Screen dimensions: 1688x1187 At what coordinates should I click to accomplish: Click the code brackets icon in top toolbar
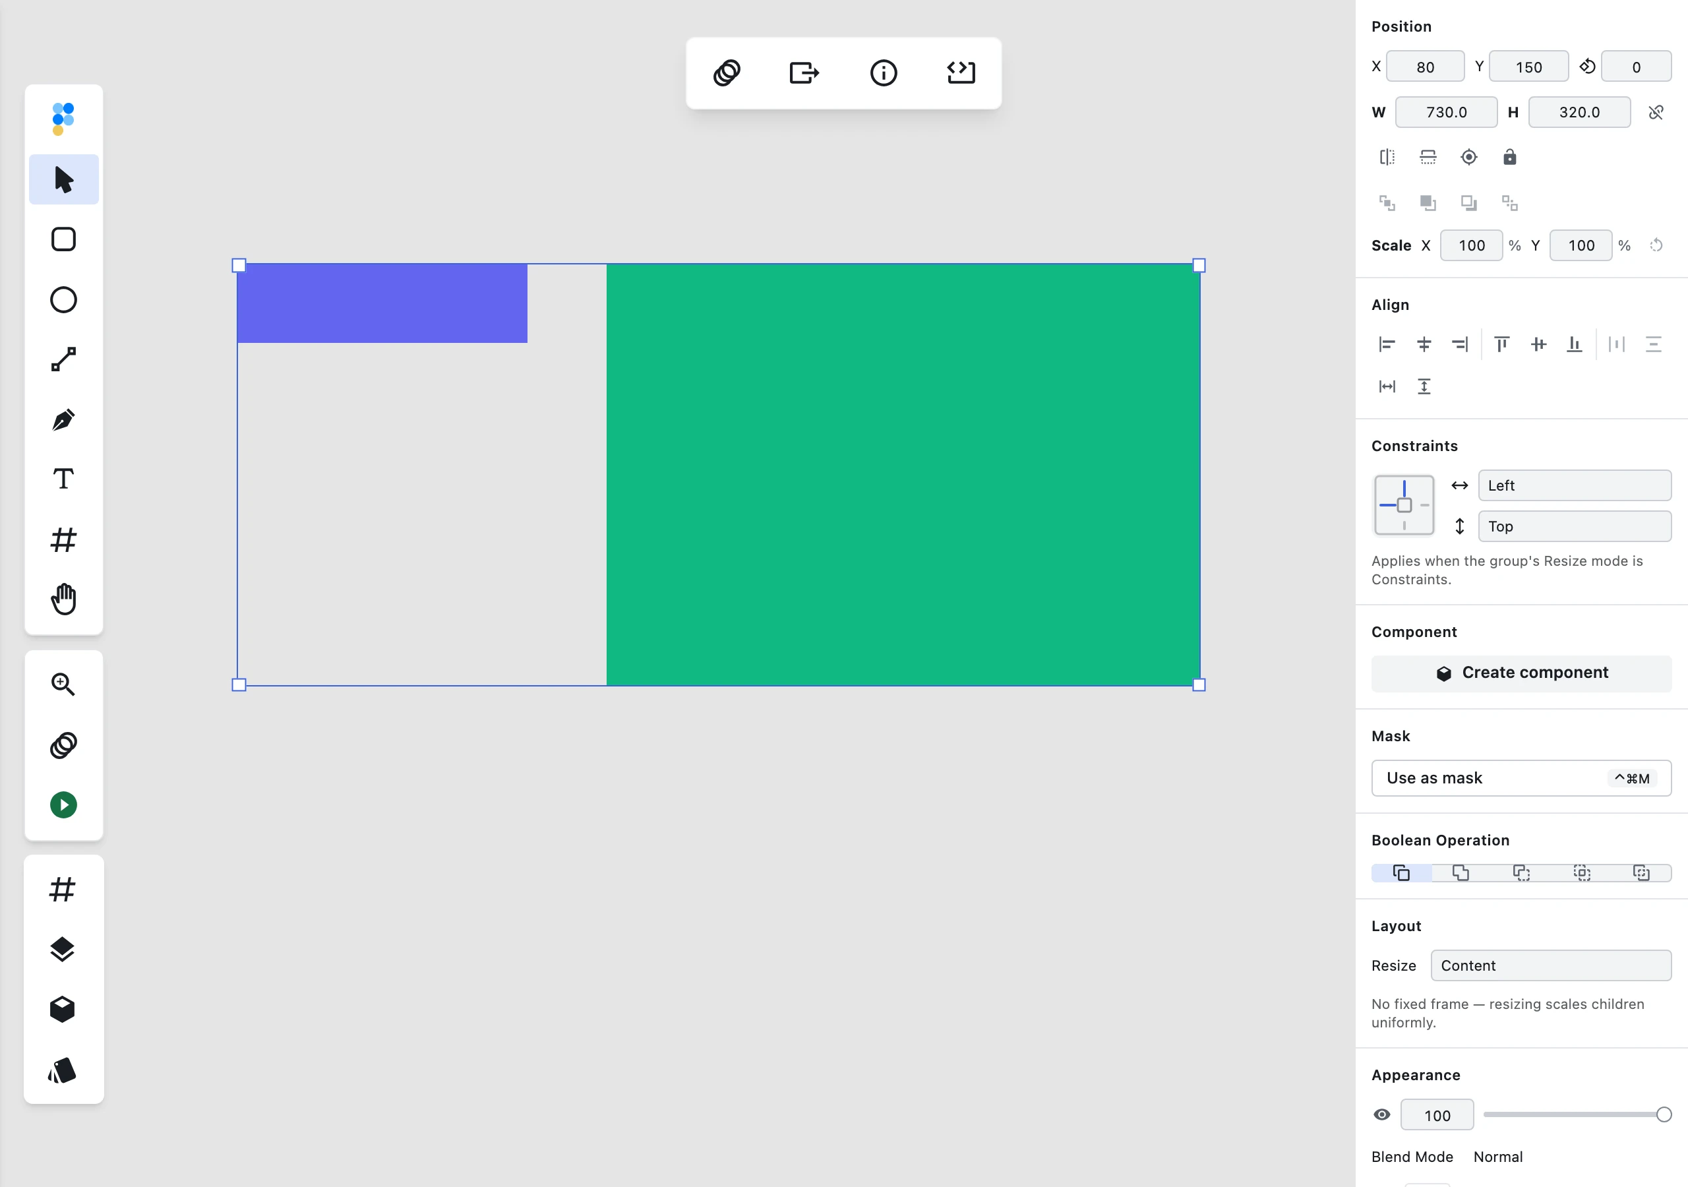(x=961, y=73)
